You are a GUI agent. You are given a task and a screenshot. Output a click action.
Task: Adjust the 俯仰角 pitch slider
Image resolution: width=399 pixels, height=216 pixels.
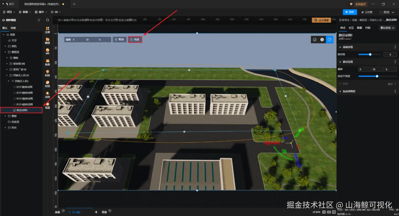[x=370, y=54]
